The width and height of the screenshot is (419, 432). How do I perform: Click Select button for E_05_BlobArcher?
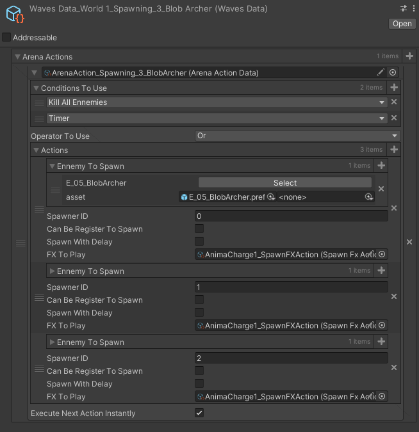coord(285,182)
